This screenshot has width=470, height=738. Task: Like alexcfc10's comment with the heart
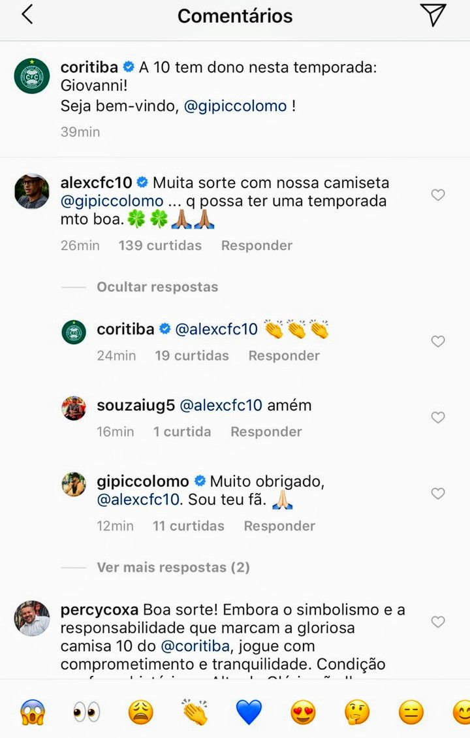[x=438, y=195]
